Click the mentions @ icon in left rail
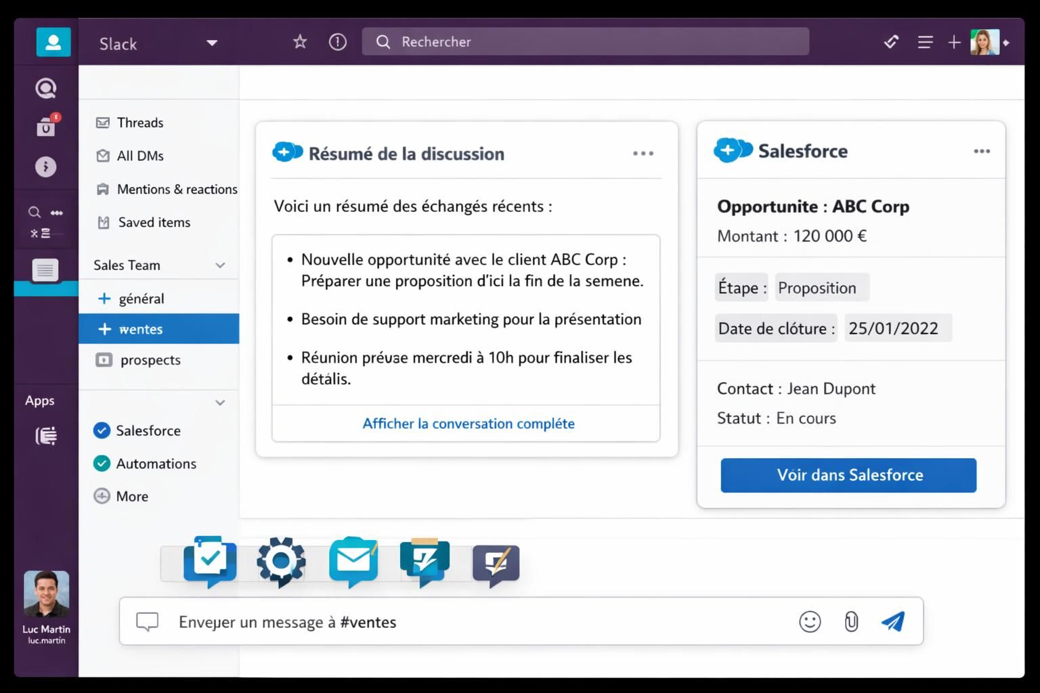 45,88
